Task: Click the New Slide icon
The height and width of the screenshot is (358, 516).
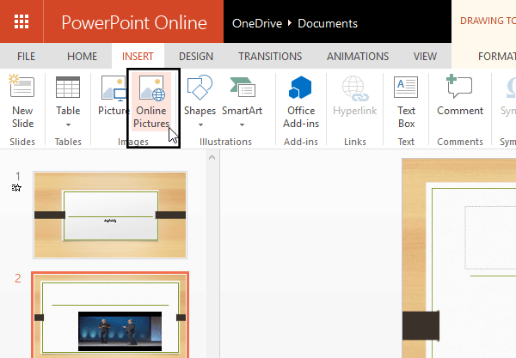Action: click(x=21, y=88)
